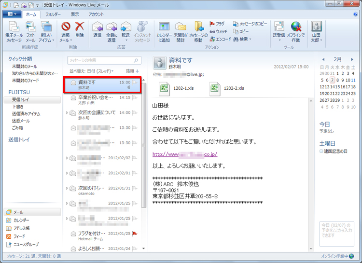
Task: Open 未開封のフィード quick view
Action: point(26,81)
